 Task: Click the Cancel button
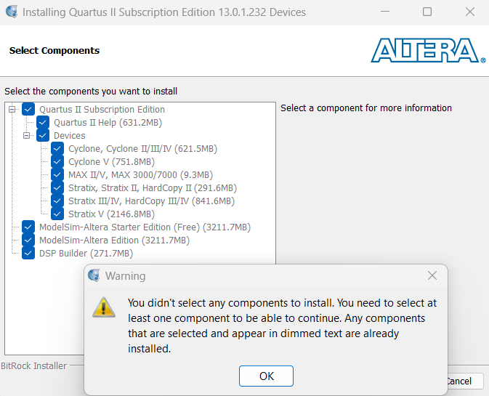click(x=464, y=381)
